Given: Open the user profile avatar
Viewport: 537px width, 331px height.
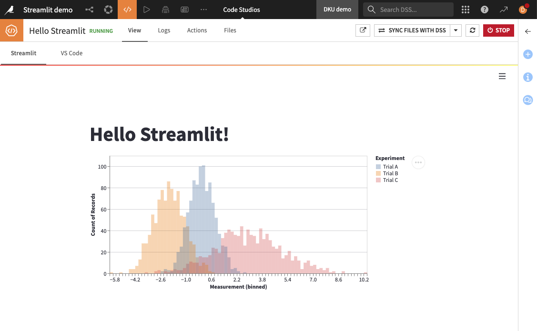Looking at the screenshot, I should tap(523, 10).
